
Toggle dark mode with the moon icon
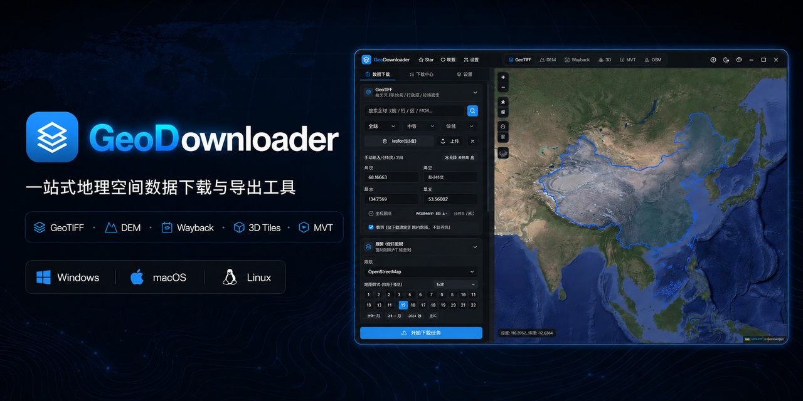726,60
